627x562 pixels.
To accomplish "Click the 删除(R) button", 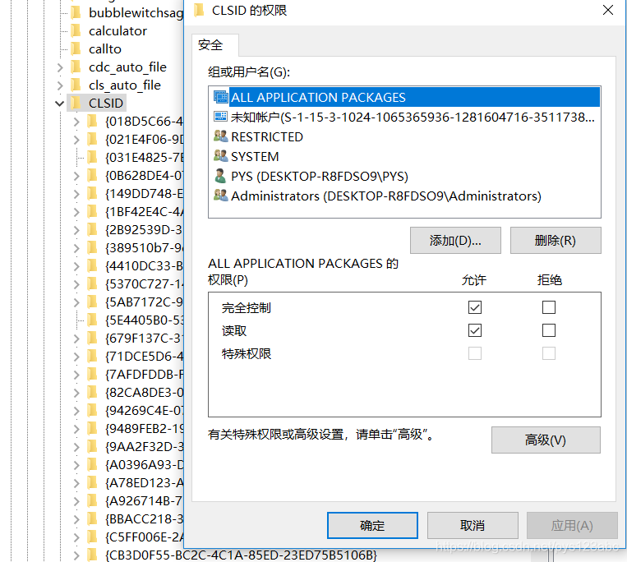I will (556, 240).
